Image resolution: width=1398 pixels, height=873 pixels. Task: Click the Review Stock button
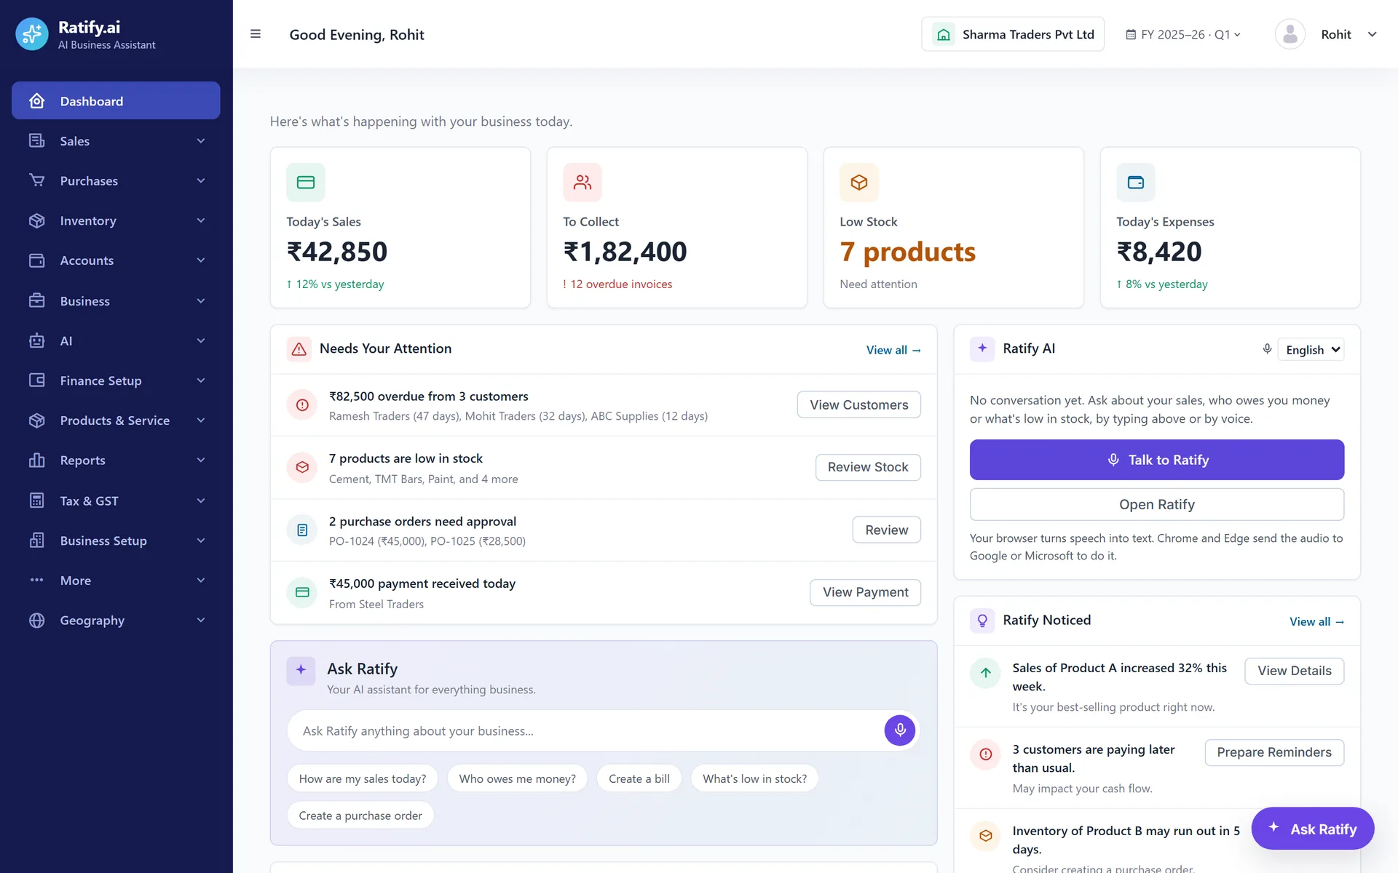(x=868, y=467)
